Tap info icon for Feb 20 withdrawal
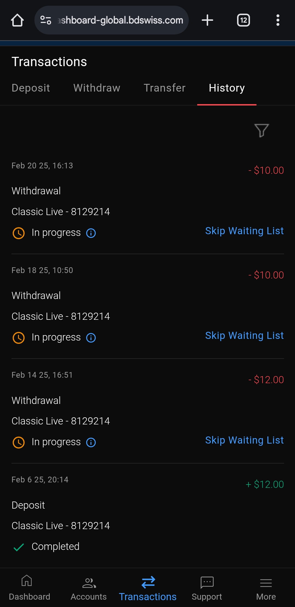The image size is (295, 607). (x=91, y=233)
